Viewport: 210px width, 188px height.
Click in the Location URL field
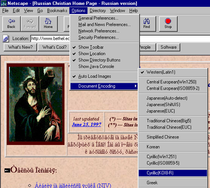pos(50,39)
